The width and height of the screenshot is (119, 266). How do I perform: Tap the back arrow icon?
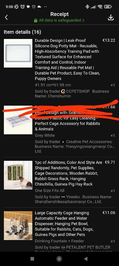point(6,17)
